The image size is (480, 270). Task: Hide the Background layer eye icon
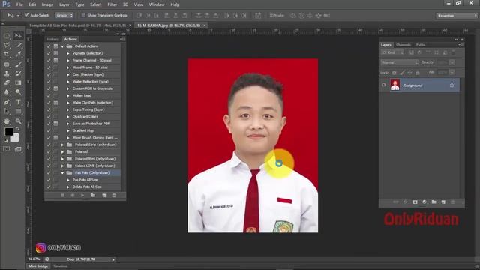pyautogui.click(x=384, y=85)
